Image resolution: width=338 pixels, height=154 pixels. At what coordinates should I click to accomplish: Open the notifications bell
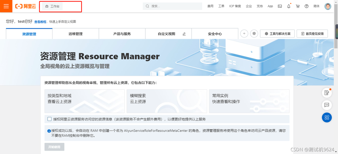coord(289,6)
